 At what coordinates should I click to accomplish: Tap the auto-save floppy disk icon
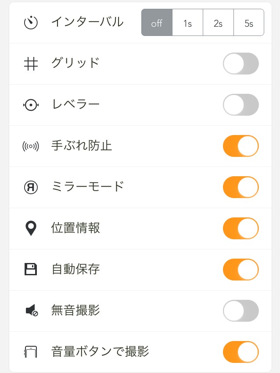[x=31, y=269]
